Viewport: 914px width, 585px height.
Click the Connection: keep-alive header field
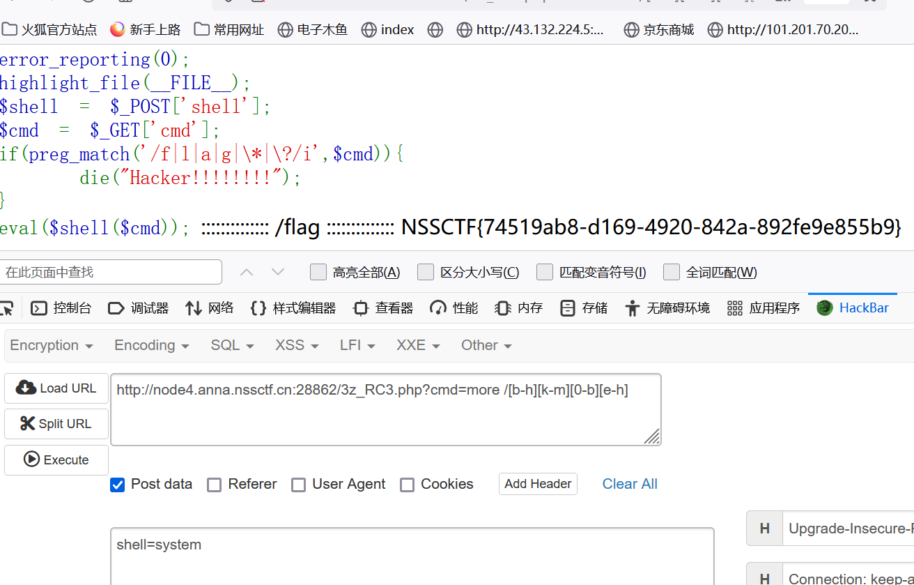click(x=849, y=575)
